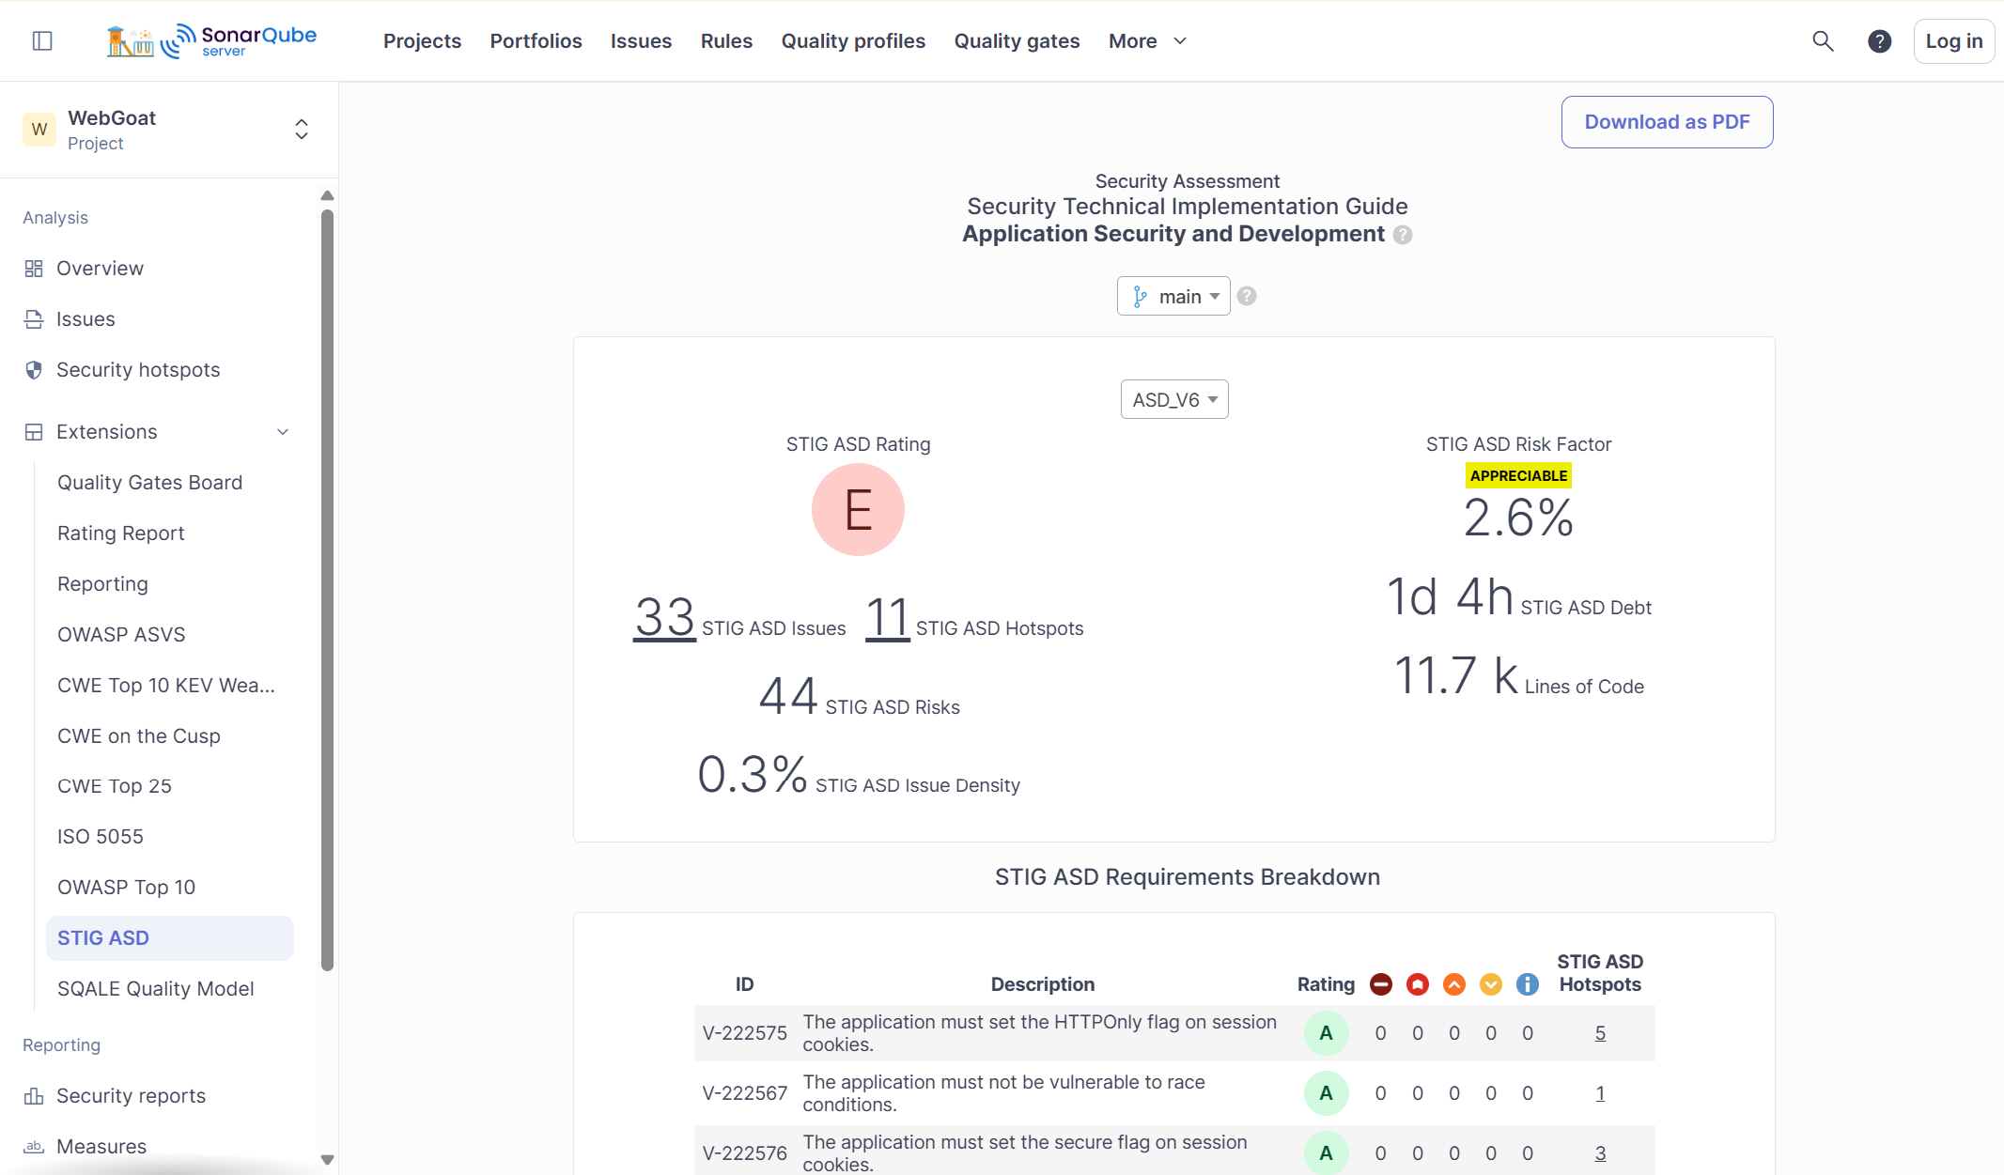Open the search magnifier icon

click(x=1823, y=40)
